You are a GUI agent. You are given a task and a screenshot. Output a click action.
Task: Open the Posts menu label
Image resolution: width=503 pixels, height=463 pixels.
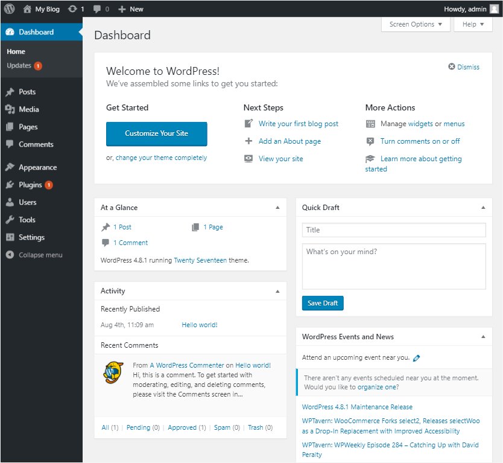(x=27, y=92)
